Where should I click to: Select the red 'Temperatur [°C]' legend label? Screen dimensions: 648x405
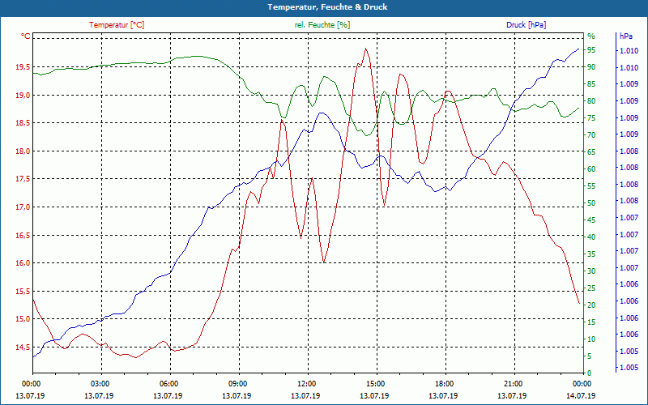(x=117, y=25)
